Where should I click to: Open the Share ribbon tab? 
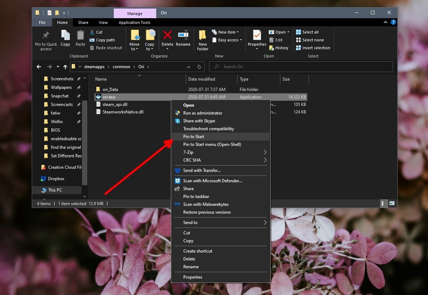pos(83,22)
